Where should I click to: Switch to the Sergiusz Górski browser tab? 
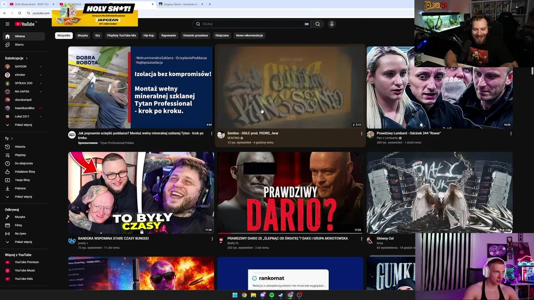coord(181,4)
